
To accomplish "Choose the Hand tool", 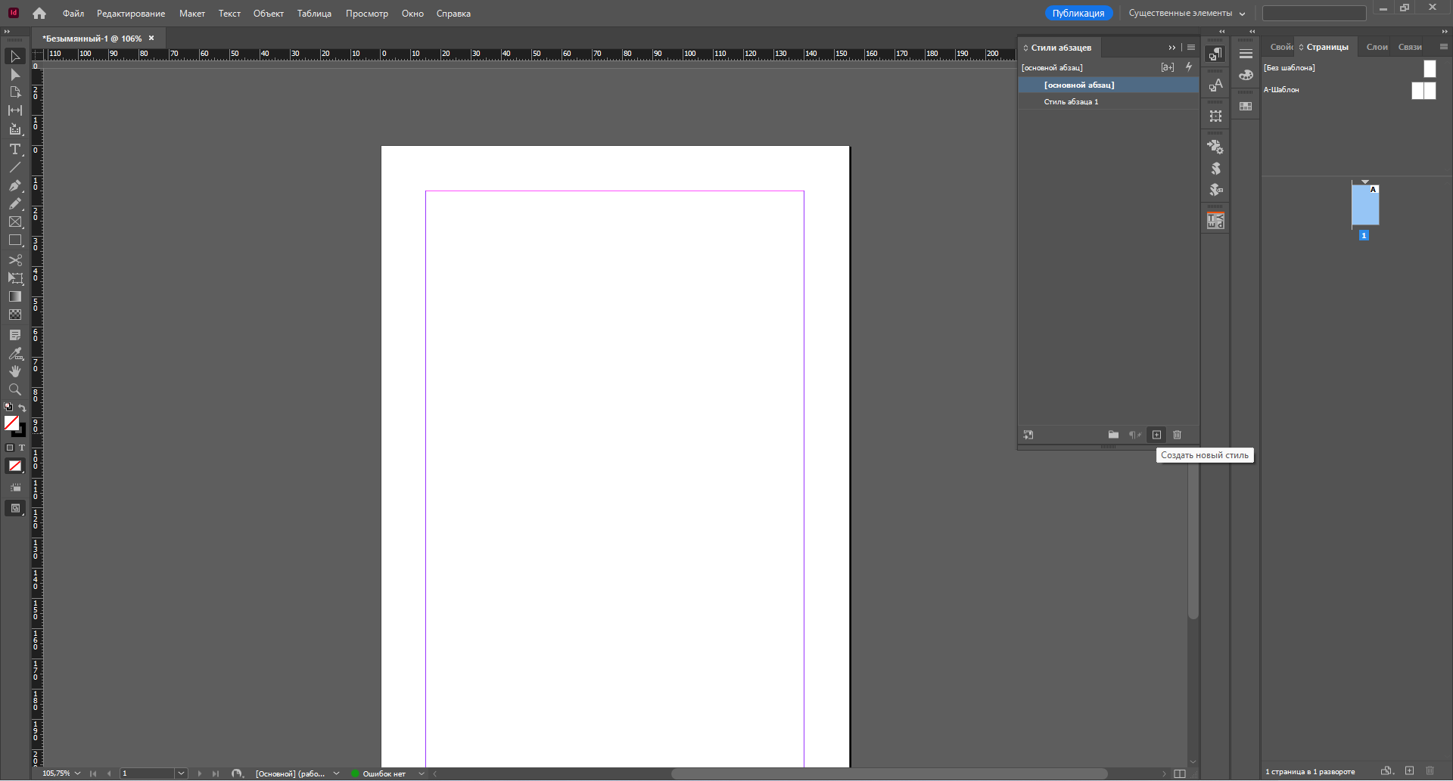I will (x=14, y=371).
